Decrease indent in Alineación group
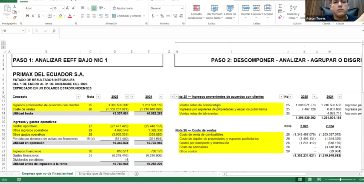This screenshot has height=184, width=364. (x=101, y=16)
